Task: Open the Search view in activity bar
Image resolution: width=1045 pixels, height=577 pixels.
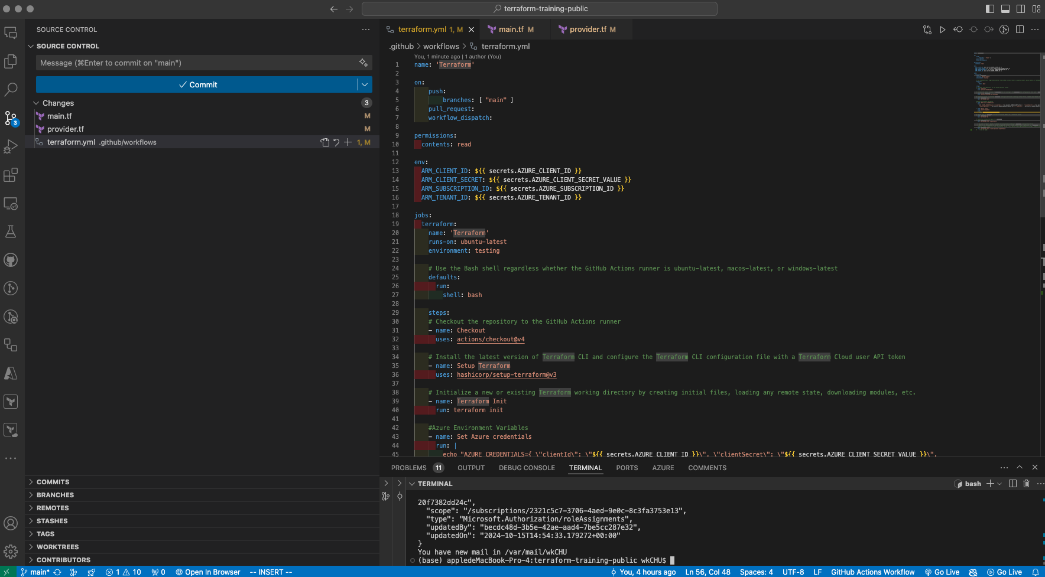Action: coord(11,90)
